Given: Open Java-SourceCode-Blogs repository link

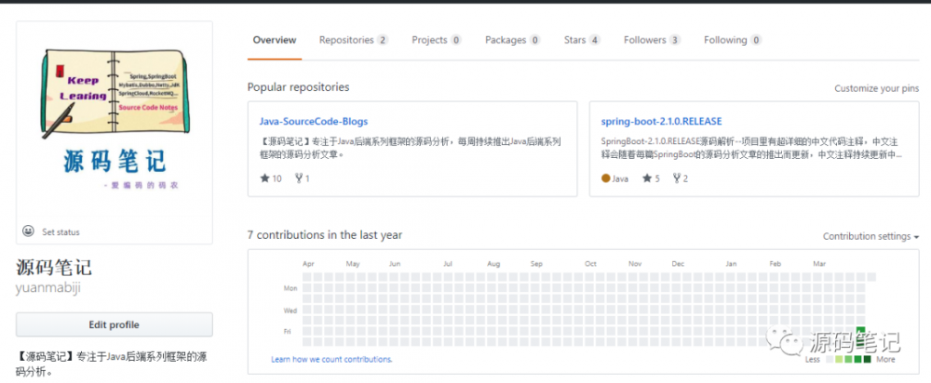Looking at the screenshot, I should coord(314,122).
